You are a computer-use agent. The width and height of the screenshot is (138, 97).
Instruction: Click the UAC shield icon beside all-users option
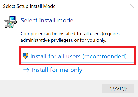click(26, 56)
